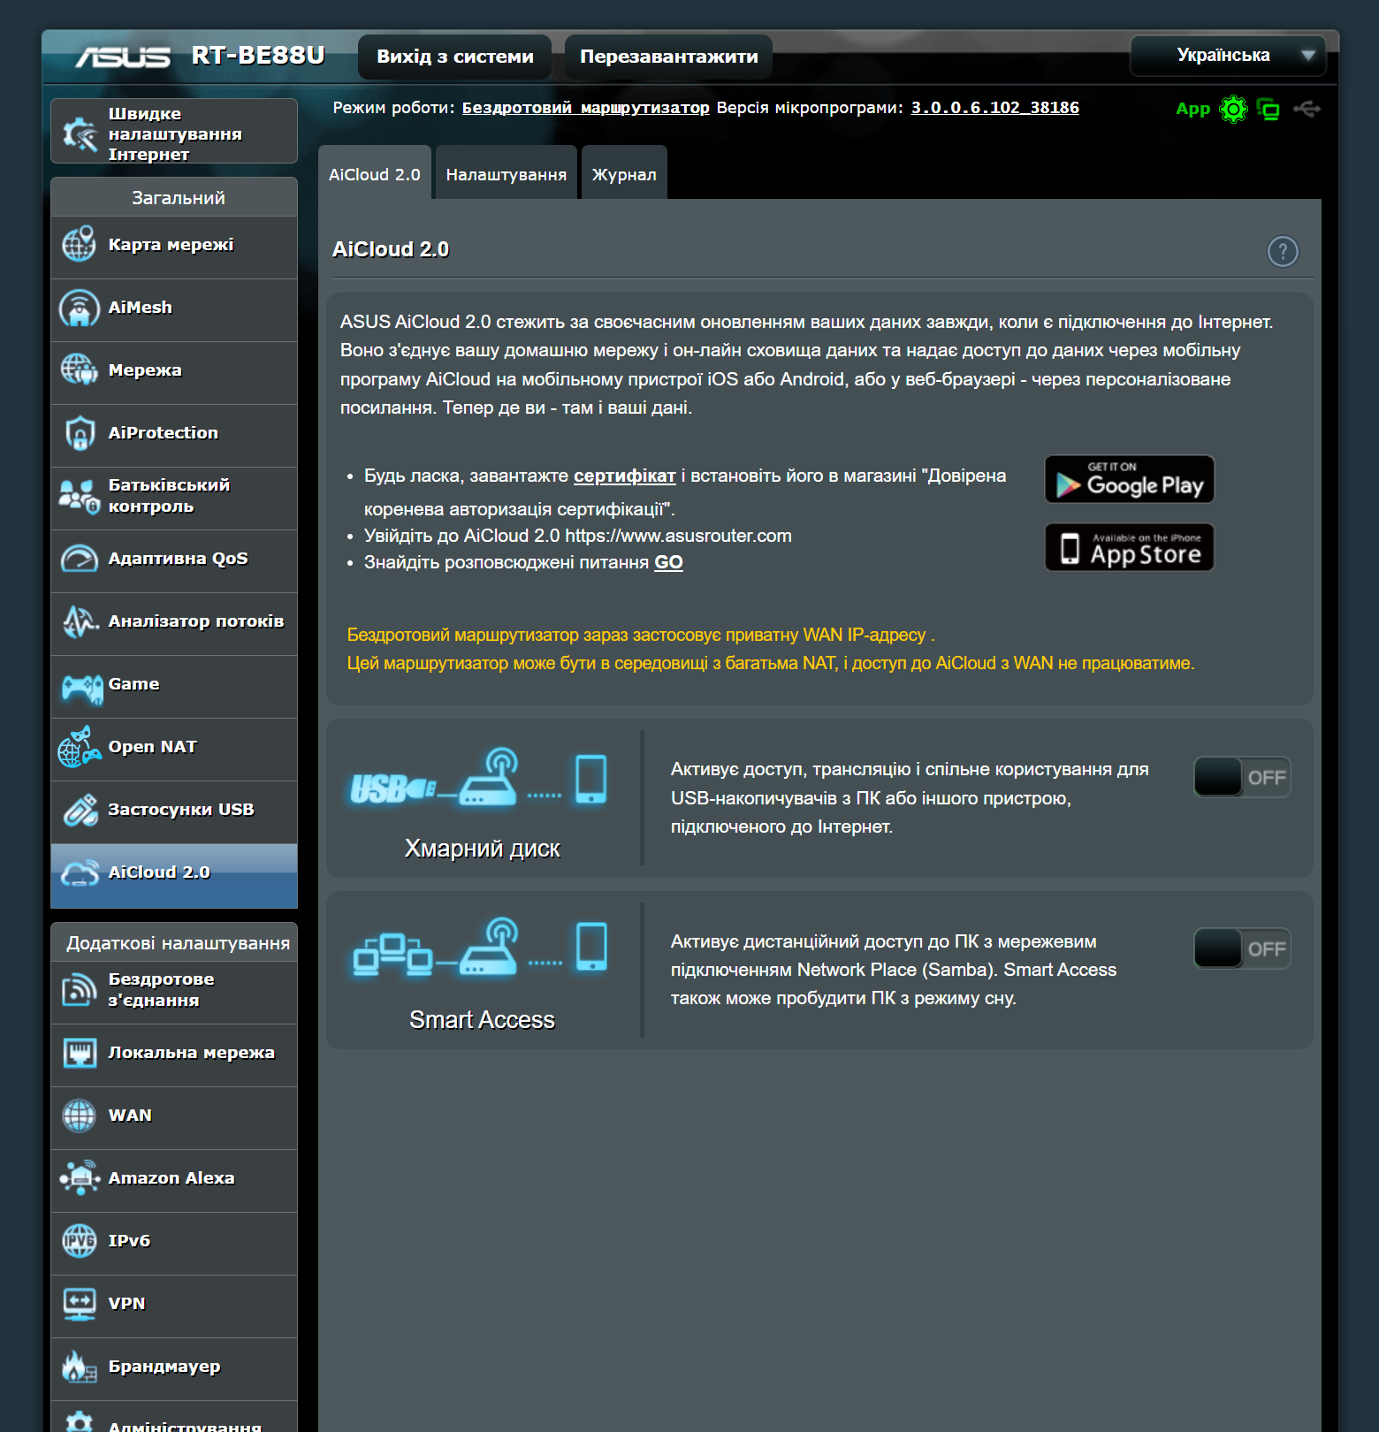1379x1432 pixels.
Task: Switch to the Налаштування tab
Action: pyautogui.click(x=507, y=173)
